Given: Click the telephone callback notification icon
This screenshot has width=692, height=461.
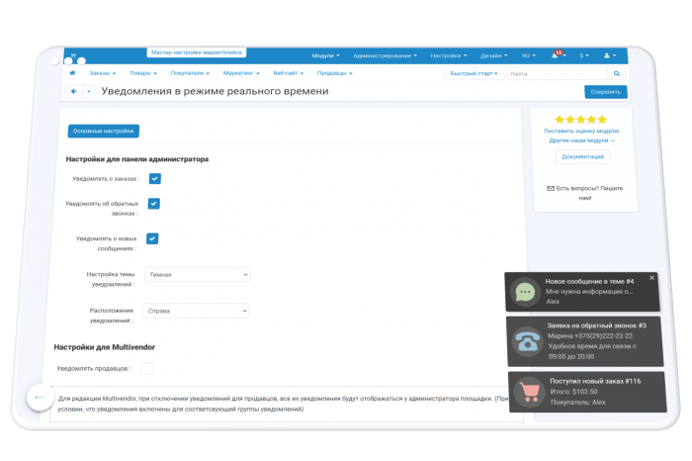Looking at the screenshot, I should click(528, 341).
